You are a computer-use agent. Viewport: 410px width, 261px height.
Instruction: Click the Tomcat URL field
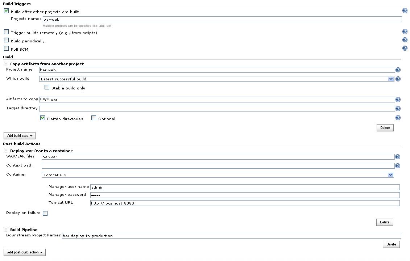pos(245,203)
